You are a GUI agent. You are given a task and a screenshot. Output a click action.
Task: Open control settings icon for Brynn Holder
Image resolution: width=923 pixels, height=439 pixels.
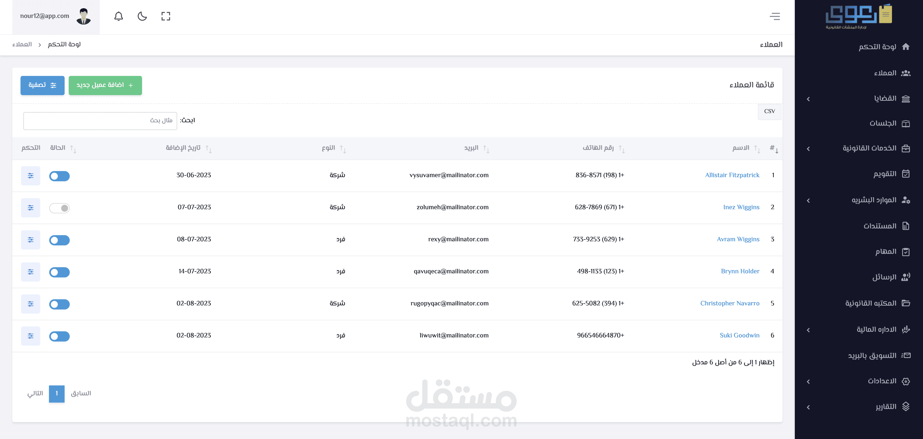click(x=31, y=272)
